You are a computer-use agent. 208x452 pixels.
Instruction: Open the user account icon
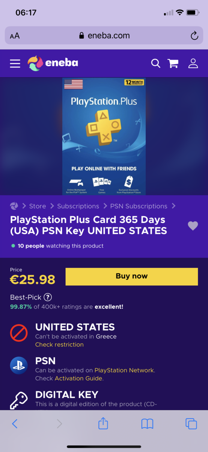coord(193,63)
